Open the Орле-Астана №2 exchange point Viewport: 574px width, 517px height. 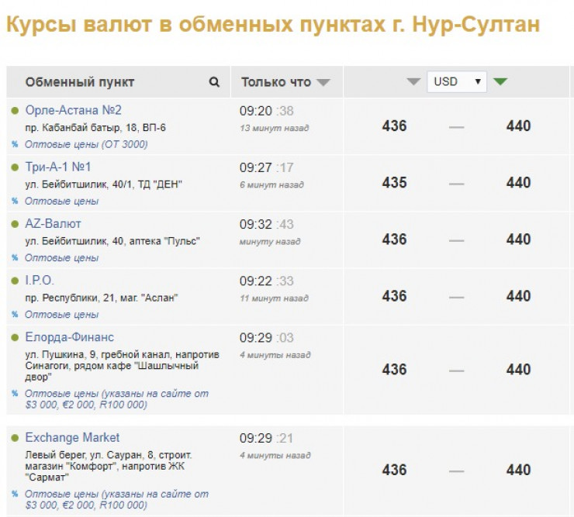[x=73, y=110]
